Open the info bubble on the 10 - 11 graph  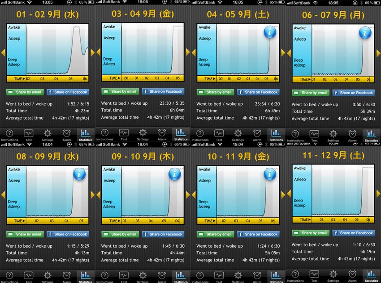pyautogui.click(x=269, y=175)
